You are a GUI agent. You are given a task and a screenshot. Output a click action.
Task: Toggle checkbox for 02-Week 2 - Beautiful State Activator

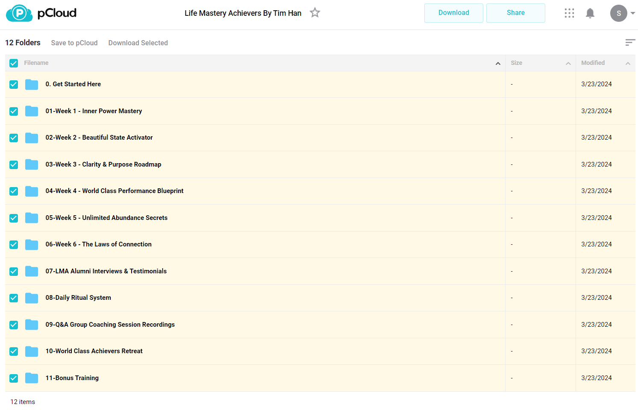coord(14,138)
